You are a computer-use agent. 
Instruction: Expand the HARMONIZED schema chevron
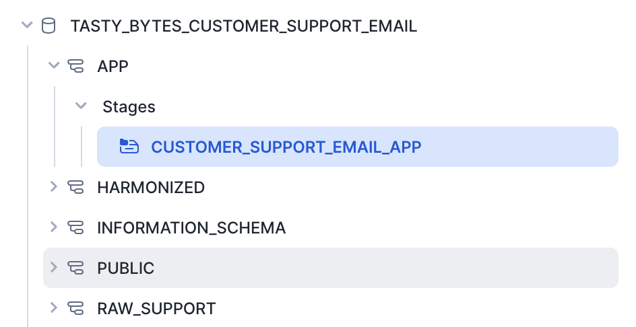point(55,187)
